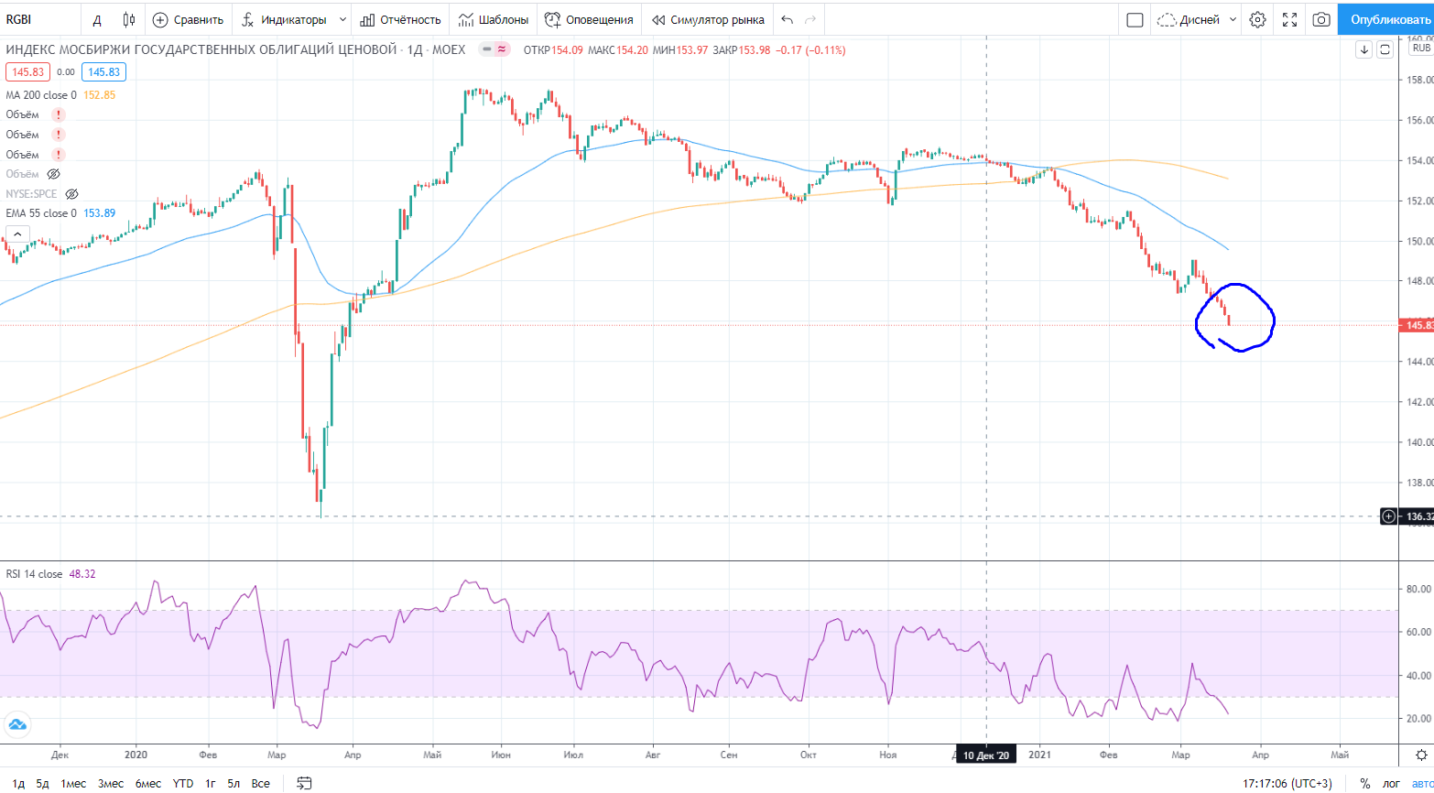Select the 6мес date range
This screenshot has height=793, width=1434.
pyautogui.click(x=147, y=783)
